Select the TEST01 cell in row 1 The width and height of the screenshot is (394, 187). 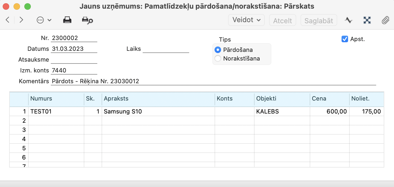56,112
